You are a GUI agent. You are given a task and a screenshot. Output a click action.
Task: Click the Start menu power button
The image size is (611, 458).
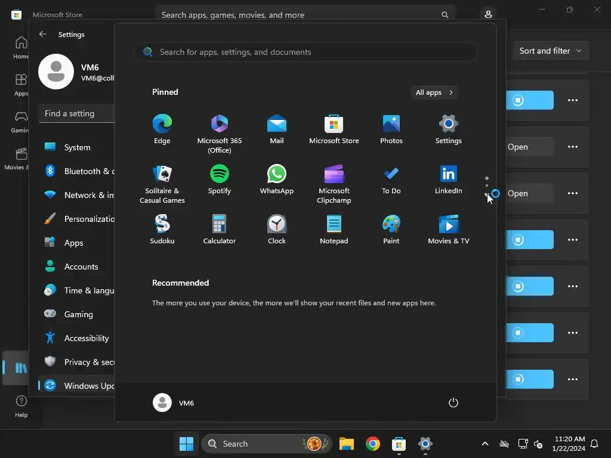point(453,403)
